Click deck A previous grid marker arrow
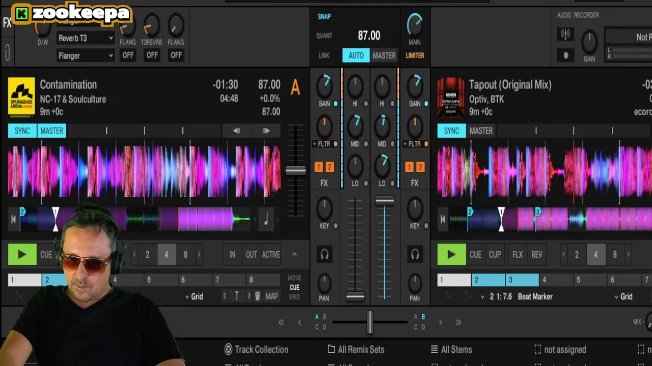The height and width of the screenshot is (366, 652). (225, 296)
